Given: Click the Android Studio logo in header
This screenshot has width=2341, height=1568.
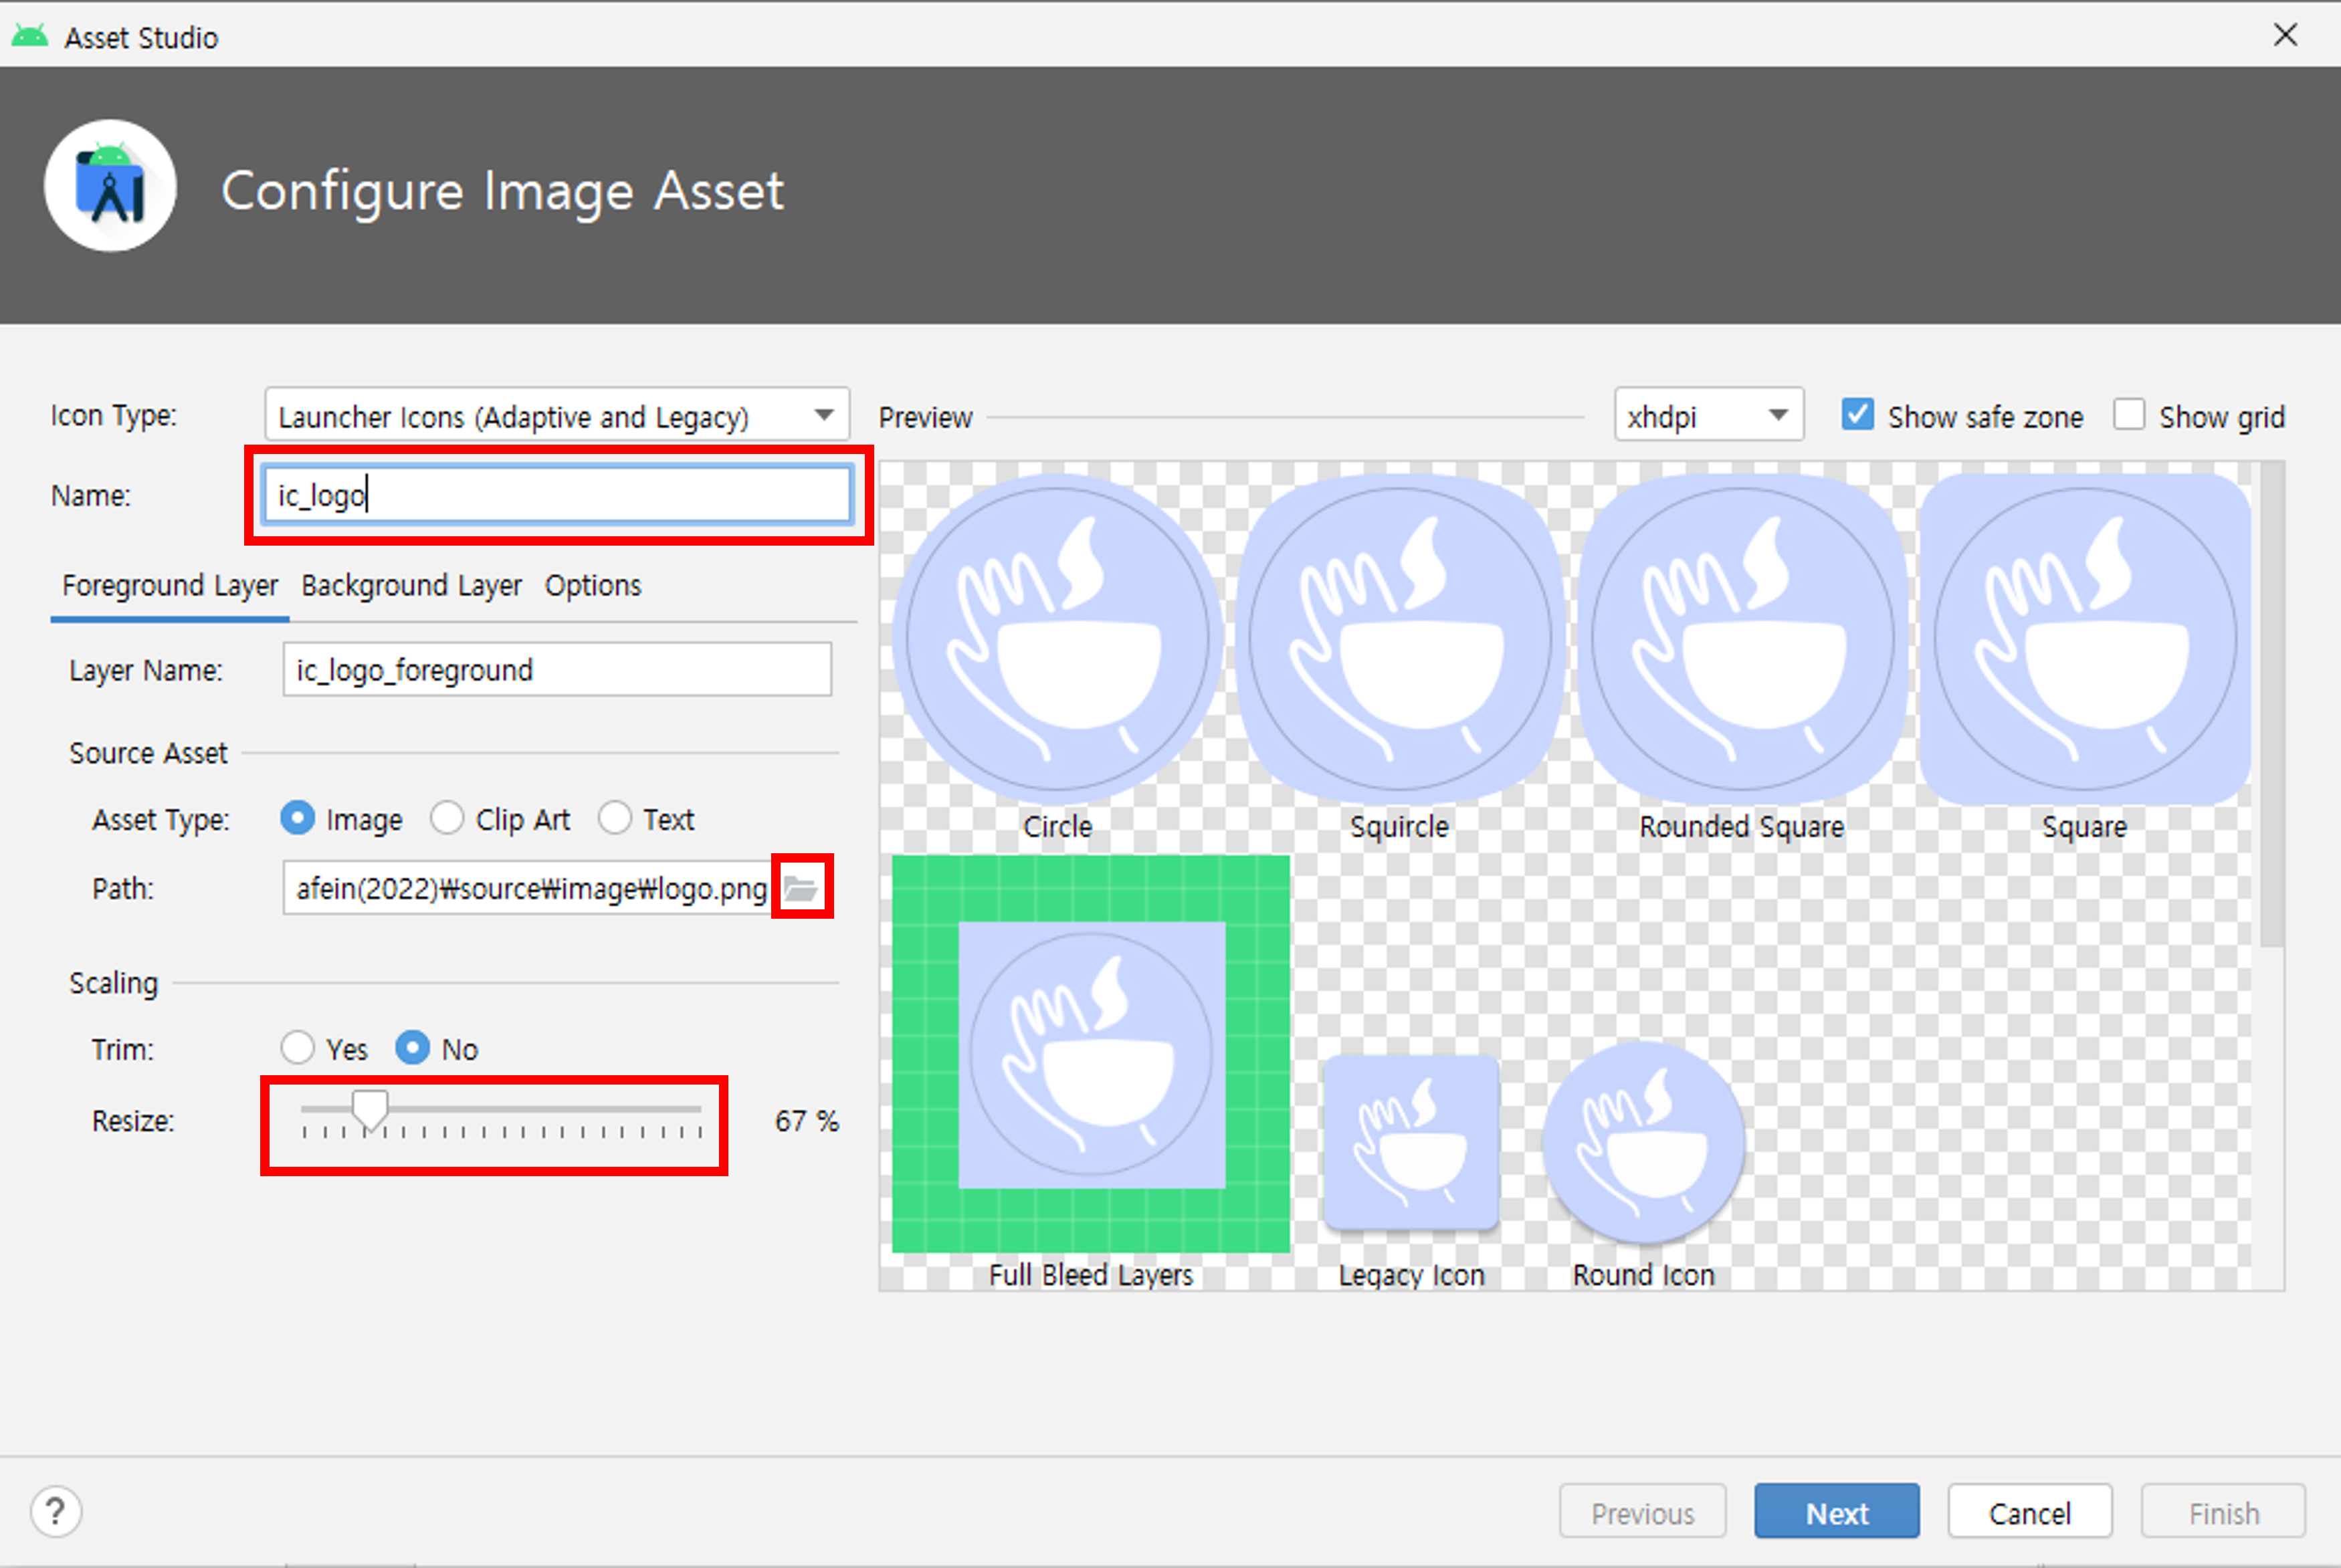Looking at the screenshot, I should [111, 187].
